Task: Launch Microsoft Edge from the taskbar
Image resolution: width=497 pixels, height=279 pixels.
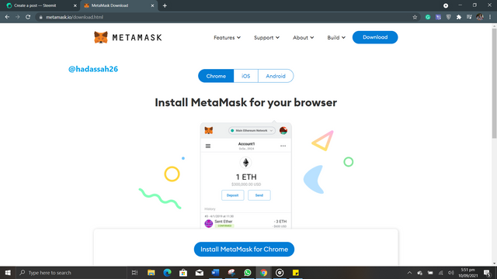Action: click(x=168, y=273)
